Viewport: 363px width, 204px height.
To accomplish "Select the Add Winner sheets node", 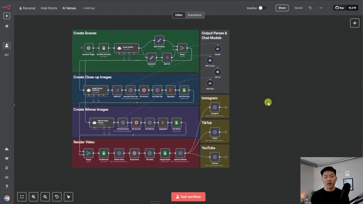I will click(176, 123).
